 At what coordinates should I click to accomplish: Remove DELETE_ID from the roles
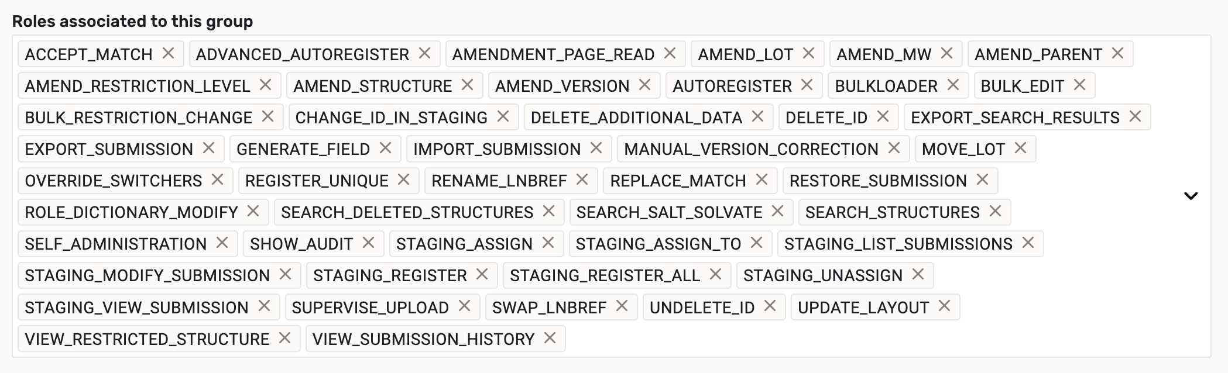[x=883, y=117]
